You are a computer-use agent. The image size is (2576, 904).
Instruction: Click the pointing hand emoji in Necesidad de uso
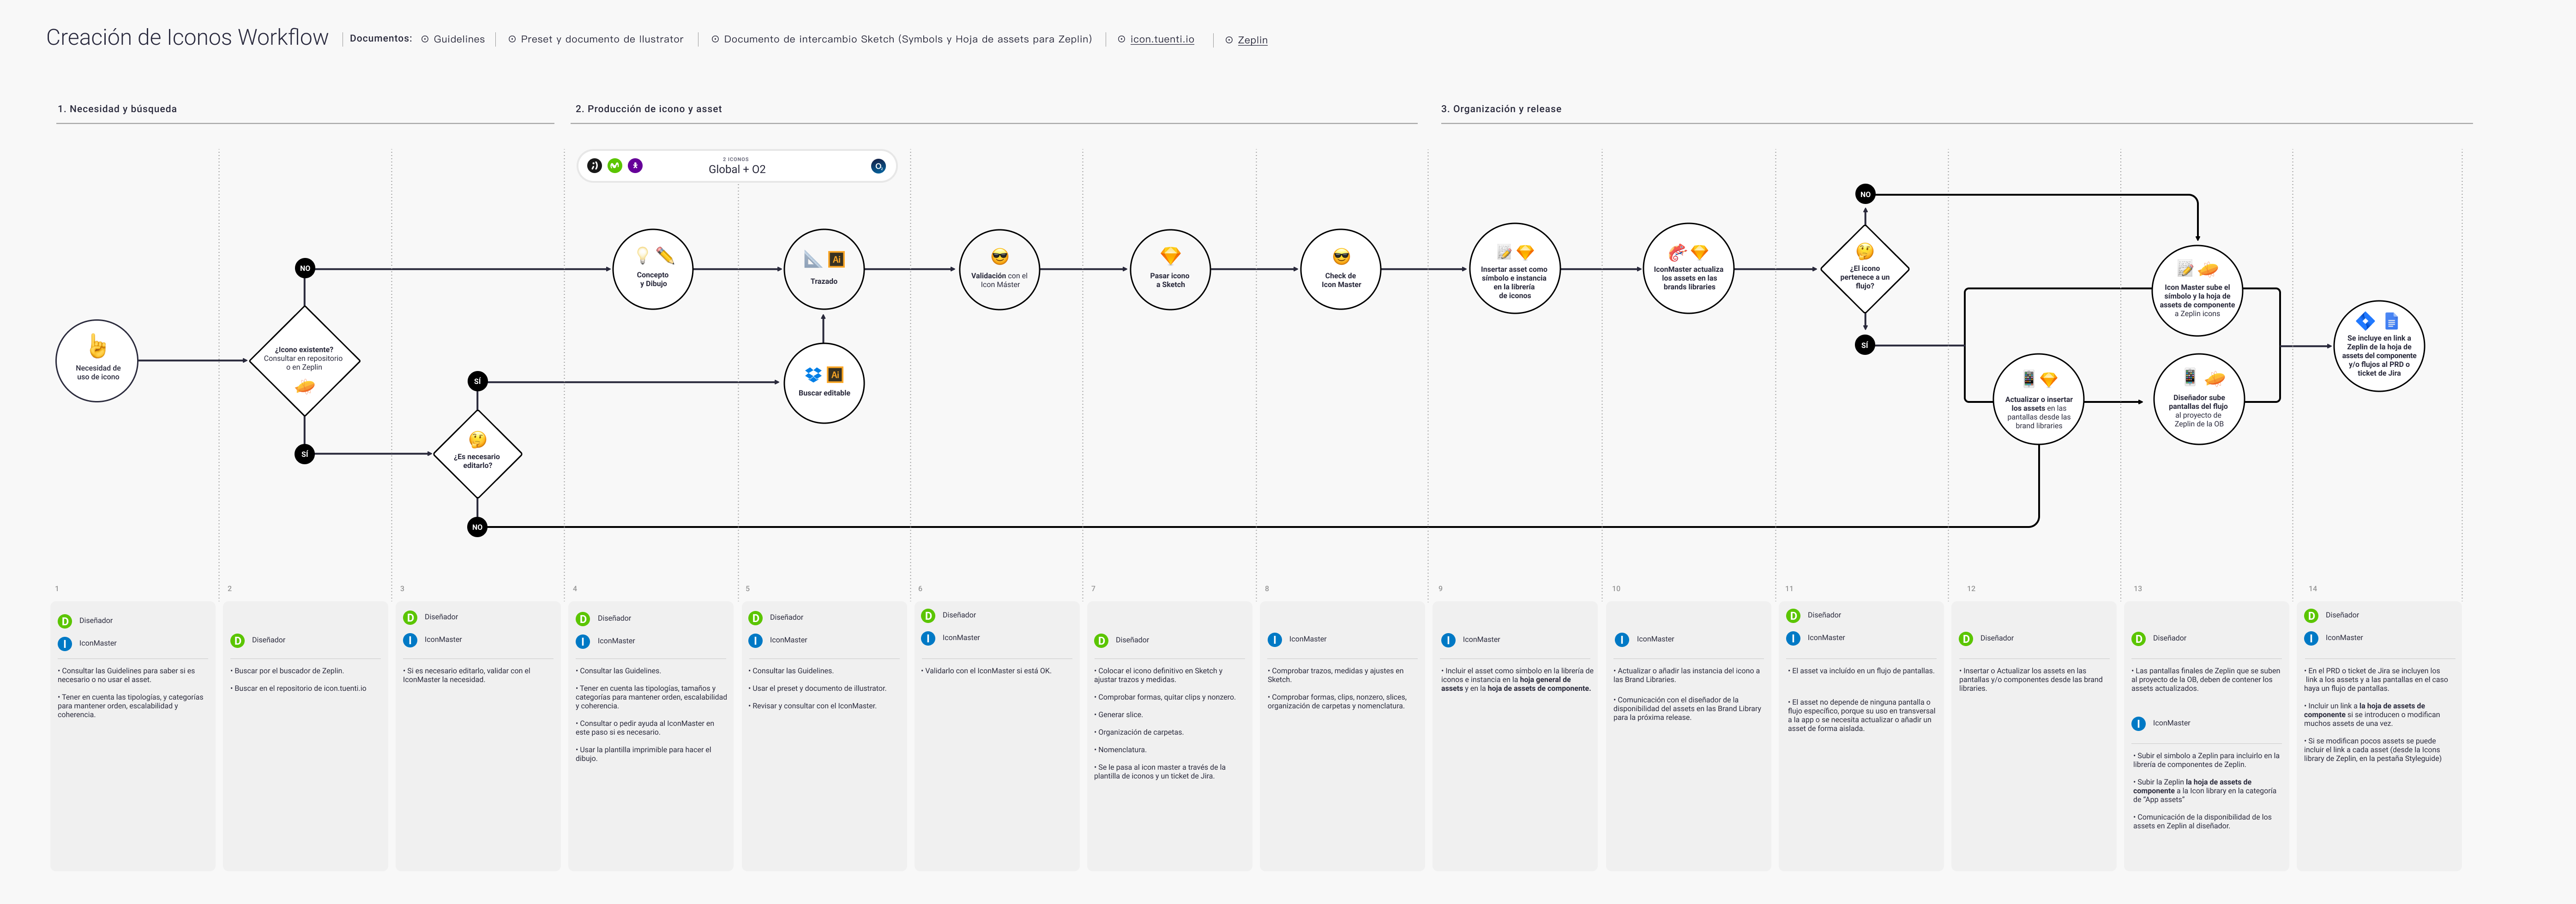tap(97, 346)
